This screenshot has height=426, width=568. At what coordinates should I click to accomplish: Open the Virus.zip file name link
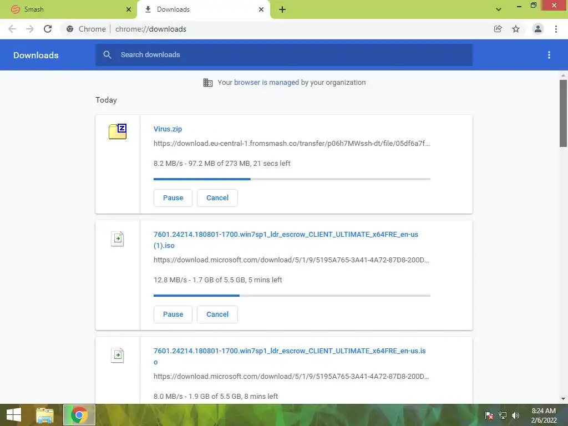[x=168, y=129]
